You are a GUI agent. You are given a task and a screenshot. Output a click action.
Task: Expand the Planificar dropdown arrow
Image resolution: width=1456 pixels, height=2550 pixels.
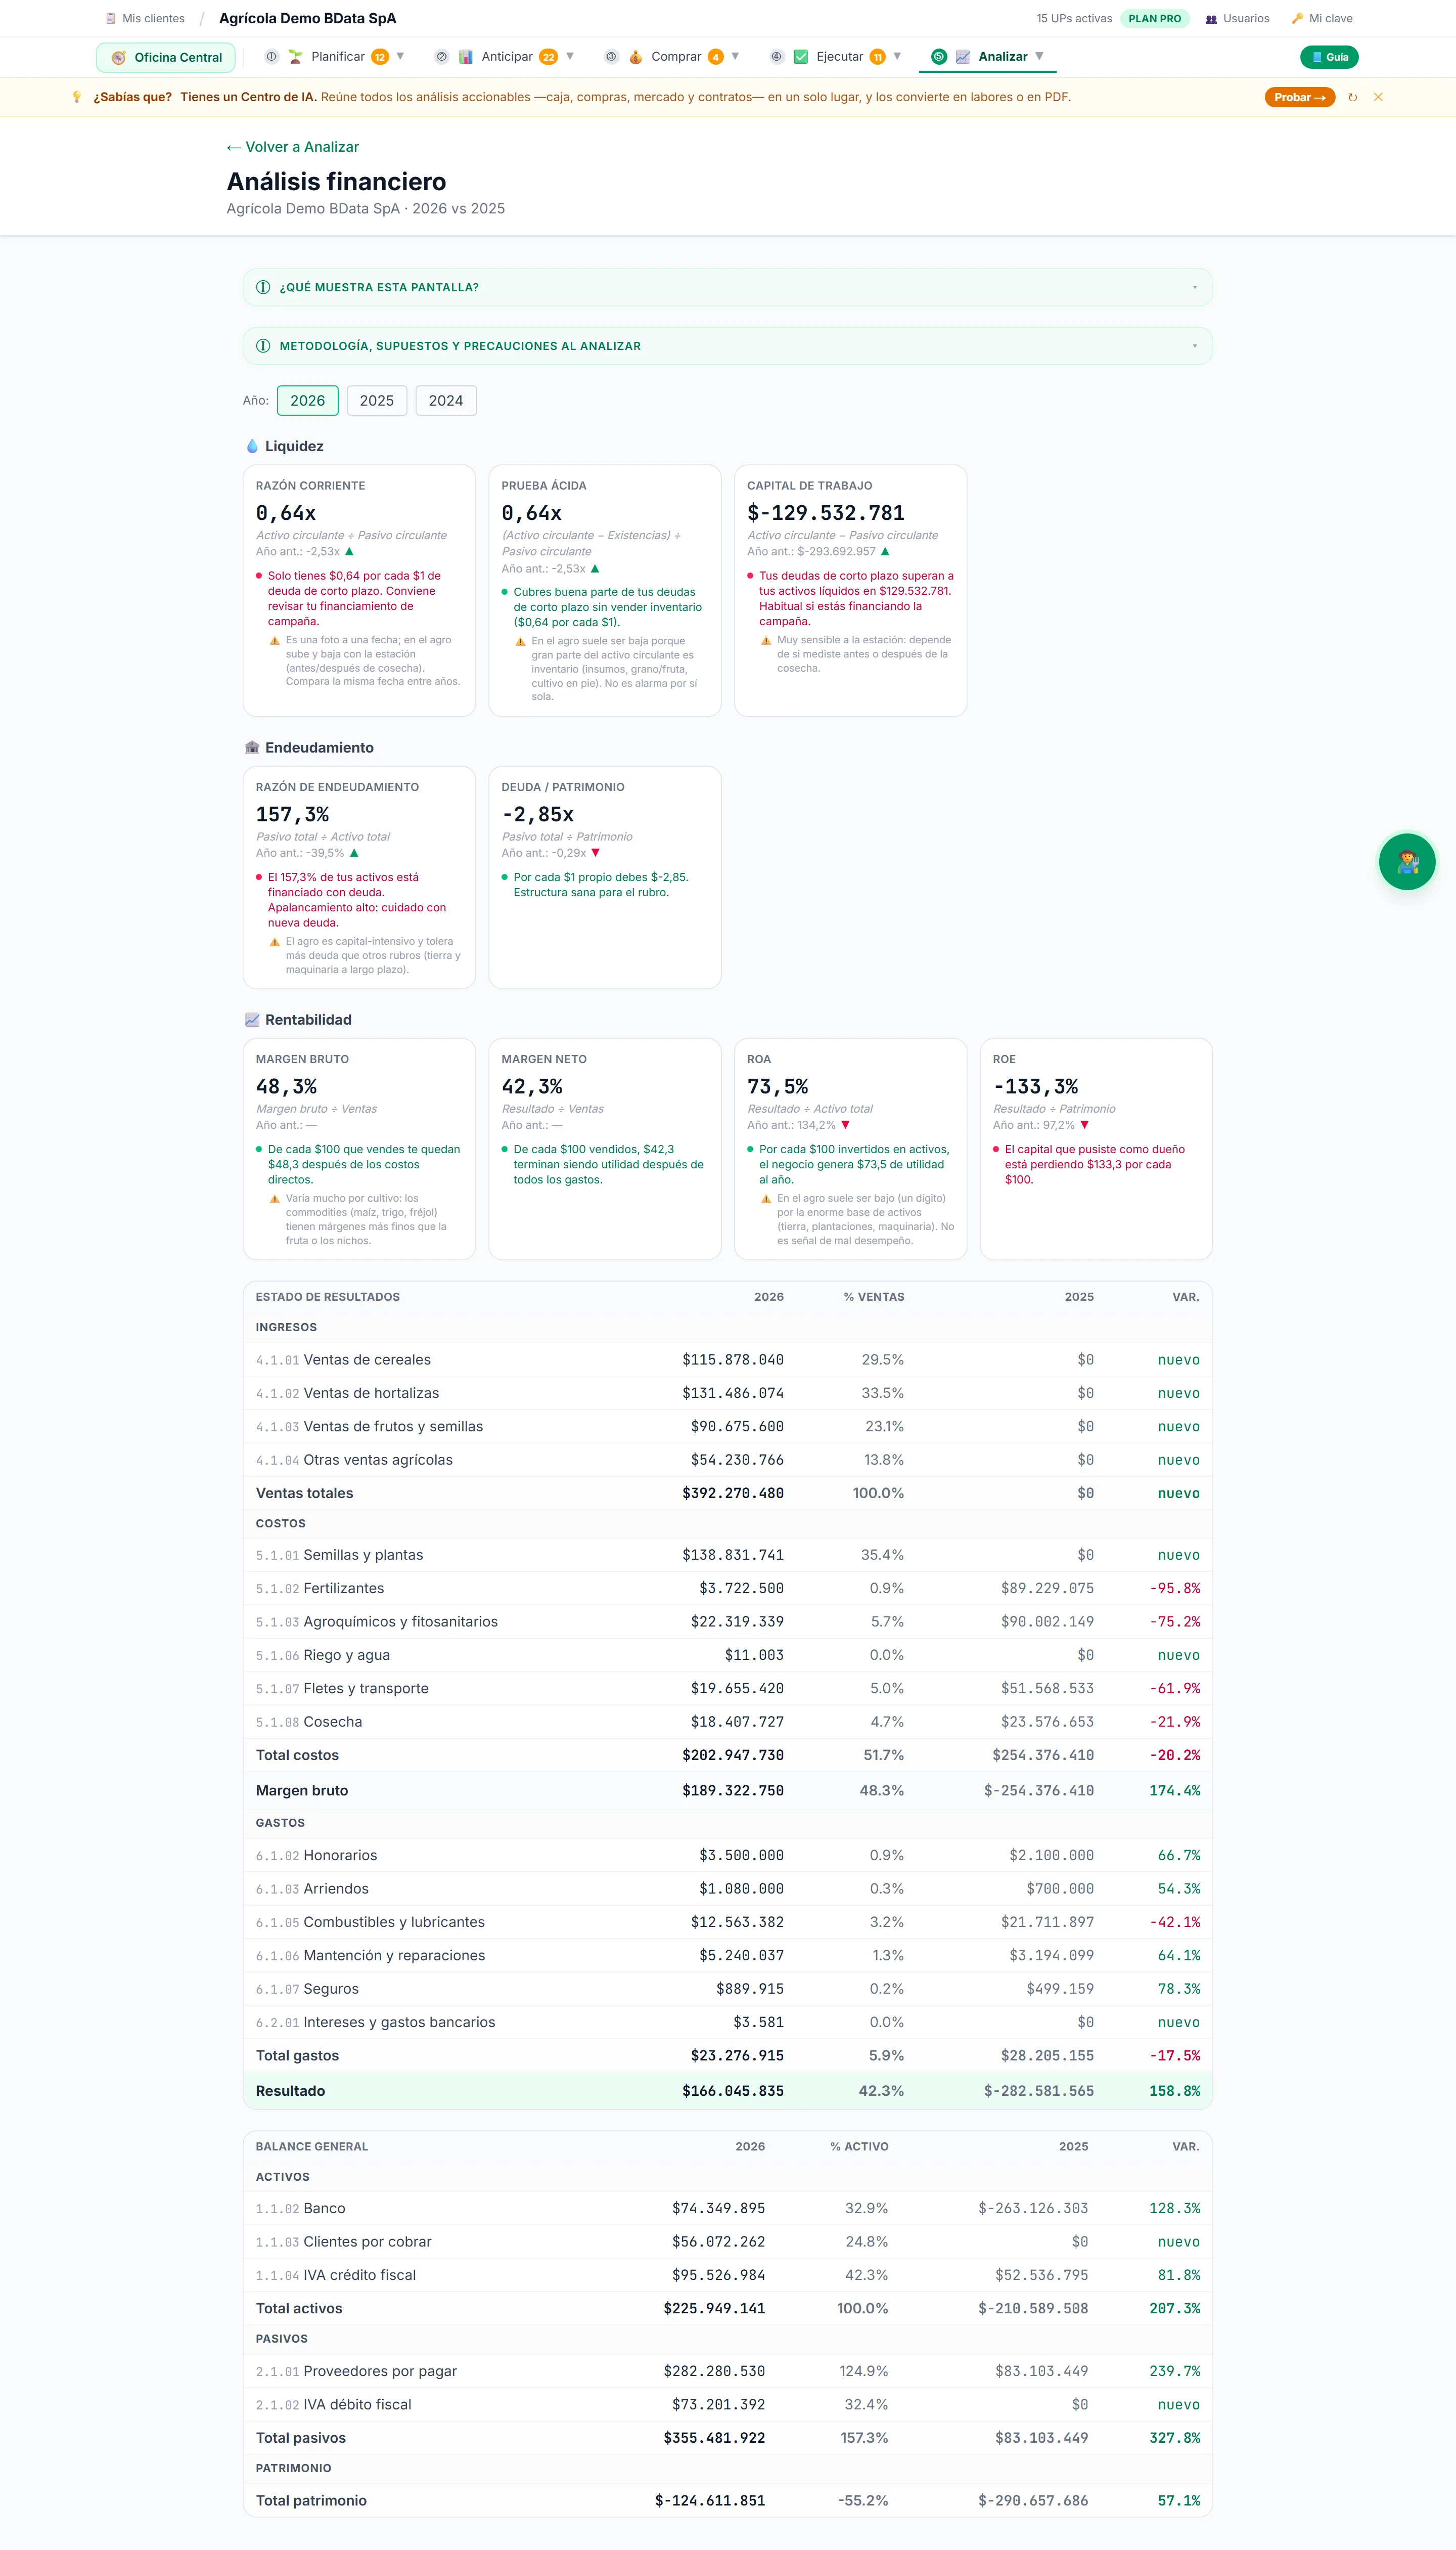pos(400,56)
